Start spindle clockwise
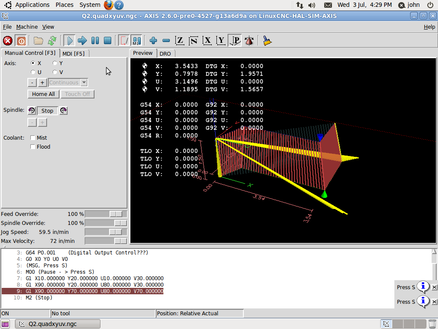The image size is (438, 329). click(x=63, y=111)
